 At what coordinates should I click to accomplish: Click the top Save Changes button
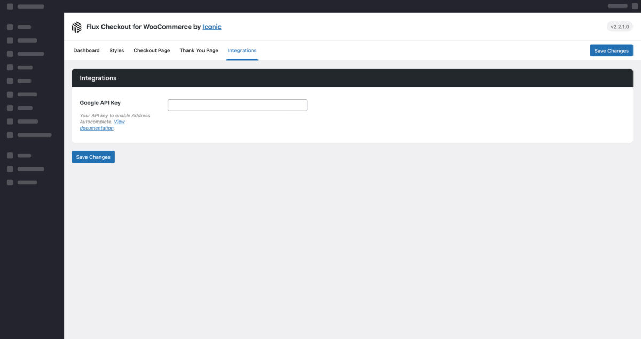pos(611,50)
